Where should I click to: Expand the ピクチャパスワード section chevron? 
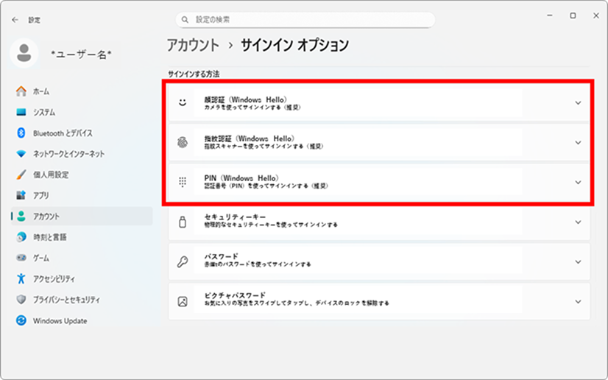[578, 301]
